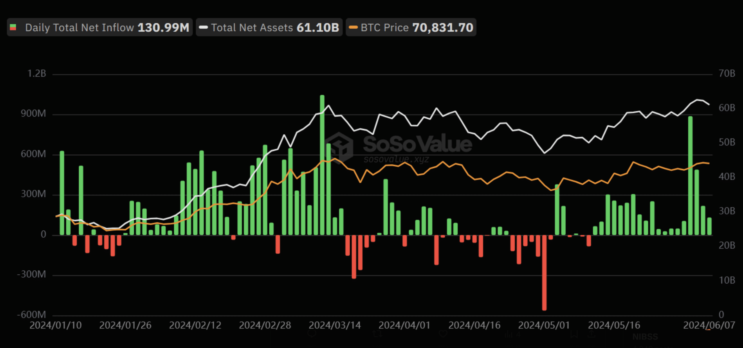Click the 2024/04/16 x-axis date label
This screenshot has width=743, height=348.
click(x=475, y=325)
